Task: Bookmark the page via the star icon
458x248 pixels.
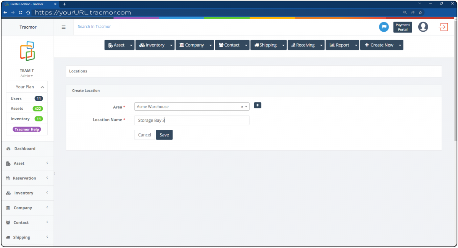Action: [420, 12]
